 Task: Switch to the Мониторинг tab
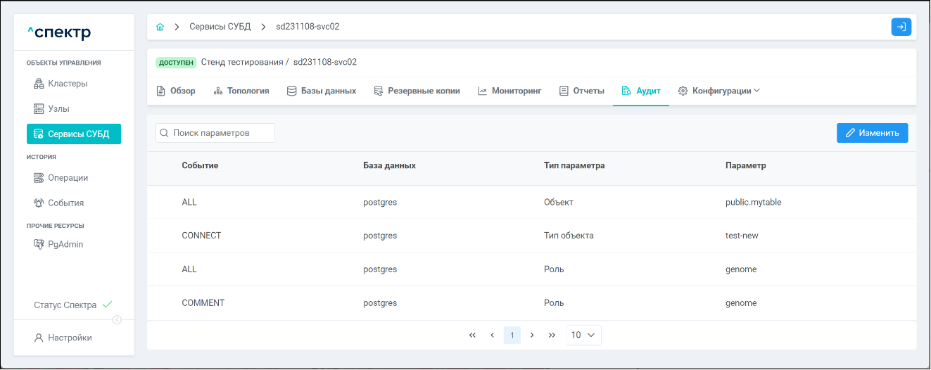click(x=509, y=91)
